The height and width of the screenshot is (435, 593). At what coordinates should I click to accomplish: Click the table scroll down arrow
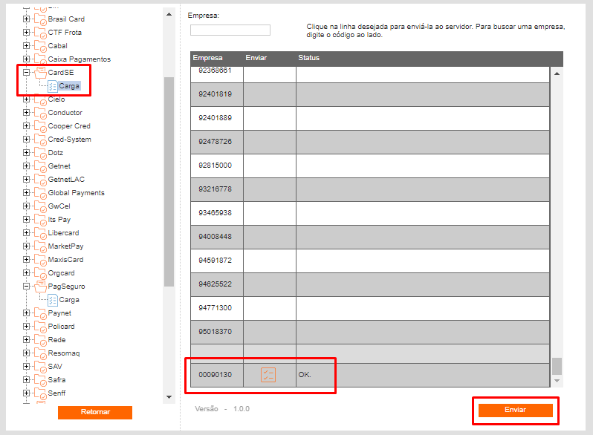(x=557, y=381)
